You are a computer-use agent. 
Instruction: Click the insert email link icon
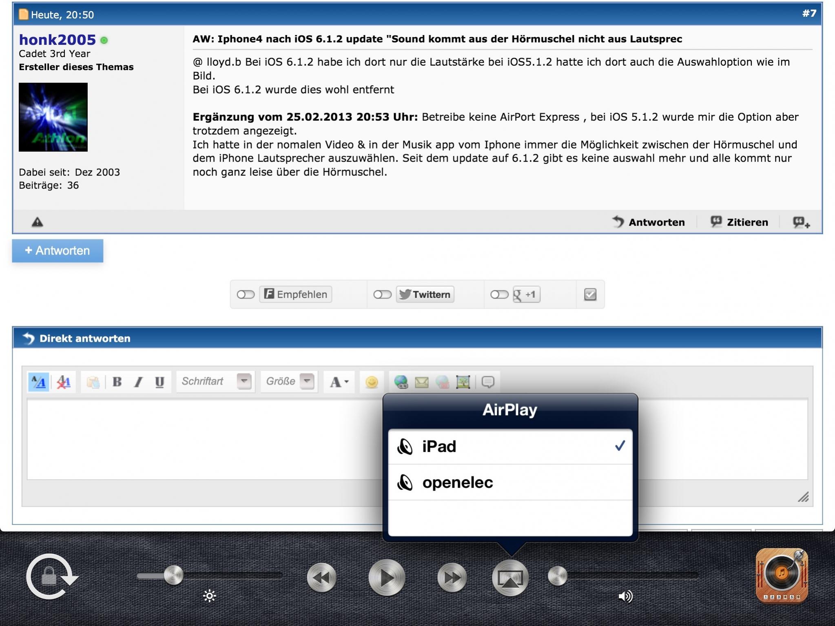[x=421, y=382]
